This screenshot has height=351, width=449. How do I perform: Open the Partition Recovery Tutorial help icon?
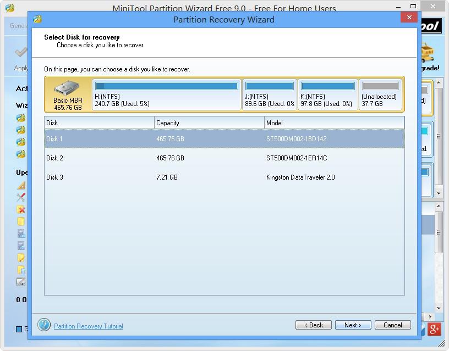click(x=44, y=325)
